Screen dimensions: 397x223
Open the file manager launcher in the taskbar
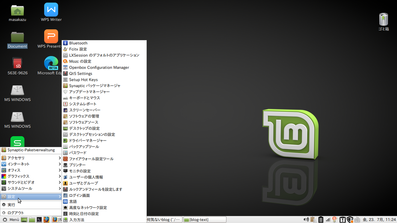pyautogui.click(x=32, y=220)
